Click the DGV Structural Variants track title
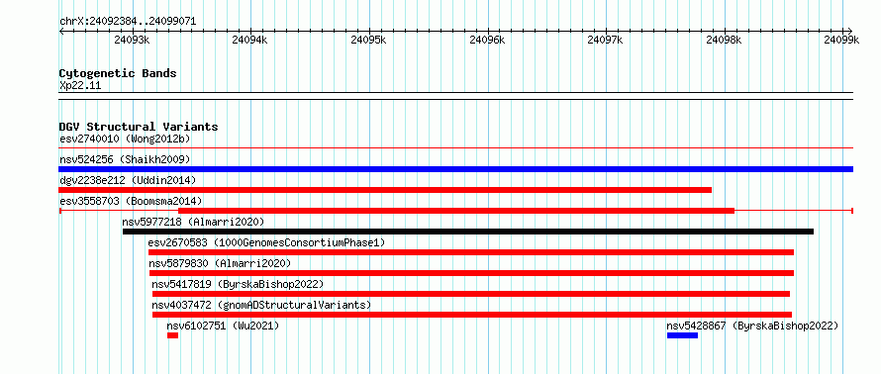The width and height of the screenshot is (881, 374). [139, 127]
